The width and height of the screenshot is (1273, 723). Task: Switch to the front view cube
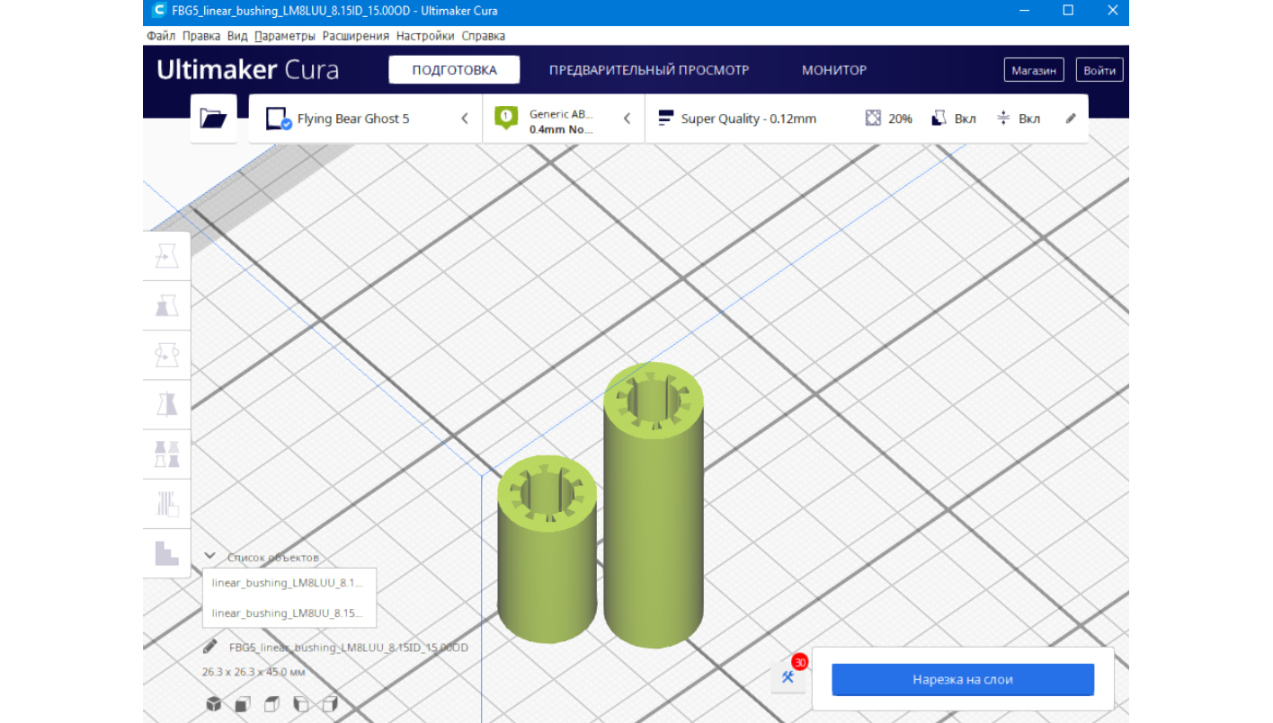(x=243, y=704)
